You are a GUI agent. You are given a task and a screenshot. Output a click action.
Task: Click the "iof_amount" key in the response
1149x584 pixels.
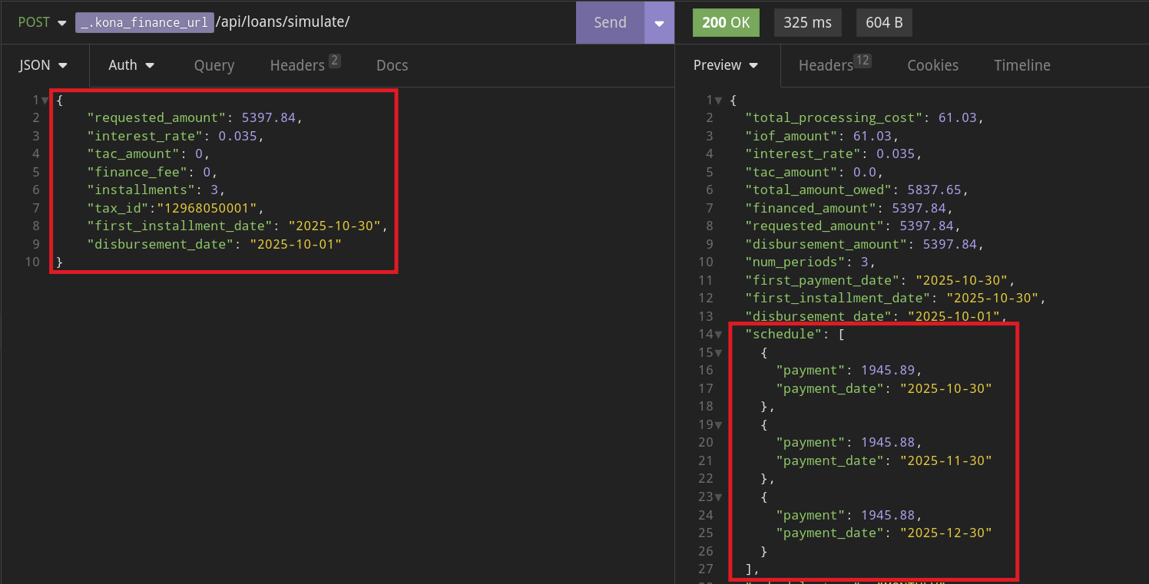point(791,136)
